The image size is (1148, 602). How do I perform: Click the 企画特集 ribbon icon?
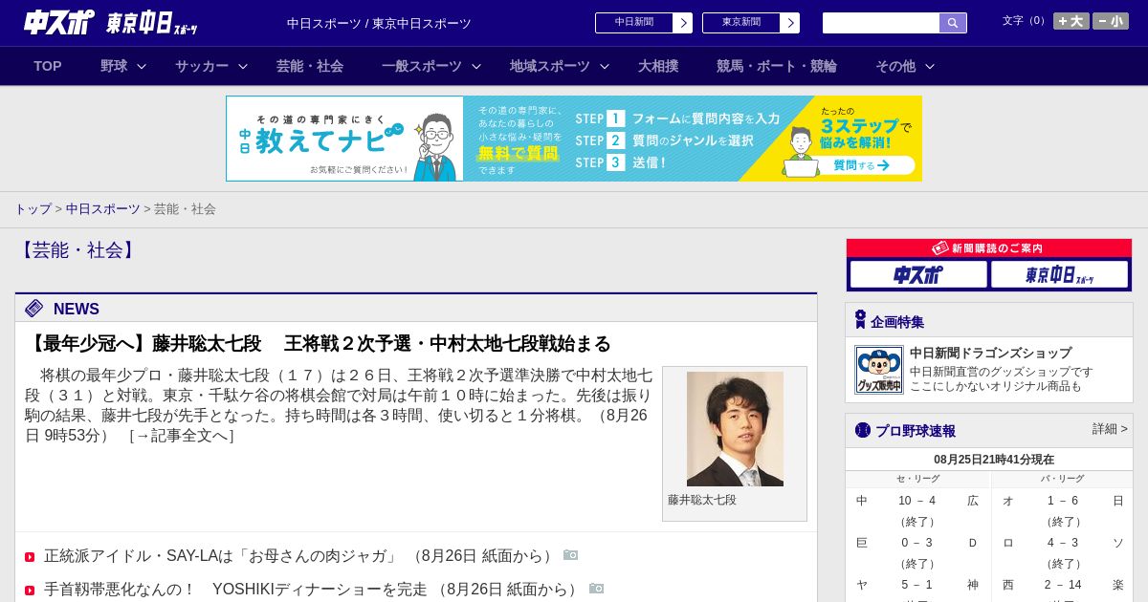tap(860, 320)
